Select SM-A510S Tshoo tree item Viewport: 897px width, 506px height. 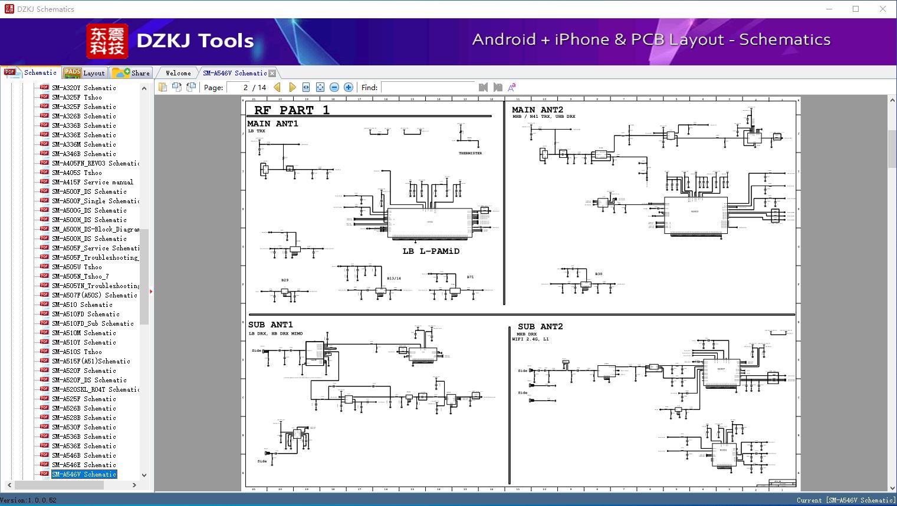click(x=77, y=352)
